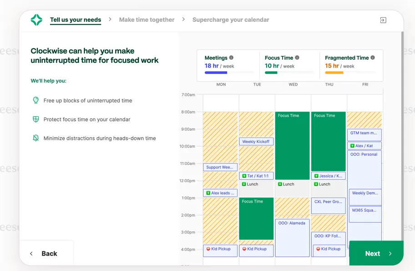Viewport: 415px width, 271px height.
Task: Click the Focus Time info icon
Action: (297, 57)
